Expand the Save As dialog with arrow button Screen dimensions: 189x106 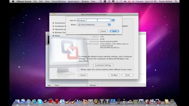(113, 20)
